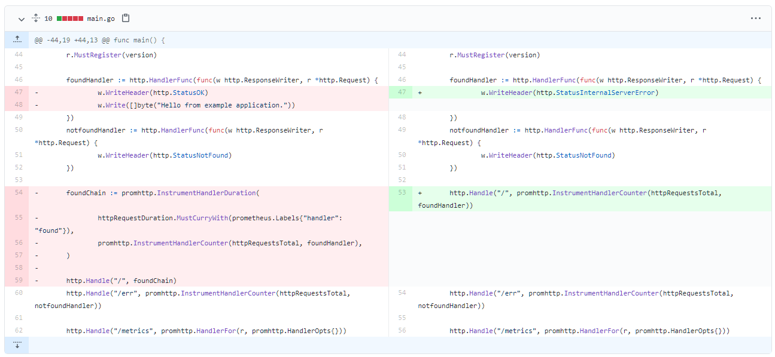
Task: Click deleted line number 56
Action: [x=17, y=243]
